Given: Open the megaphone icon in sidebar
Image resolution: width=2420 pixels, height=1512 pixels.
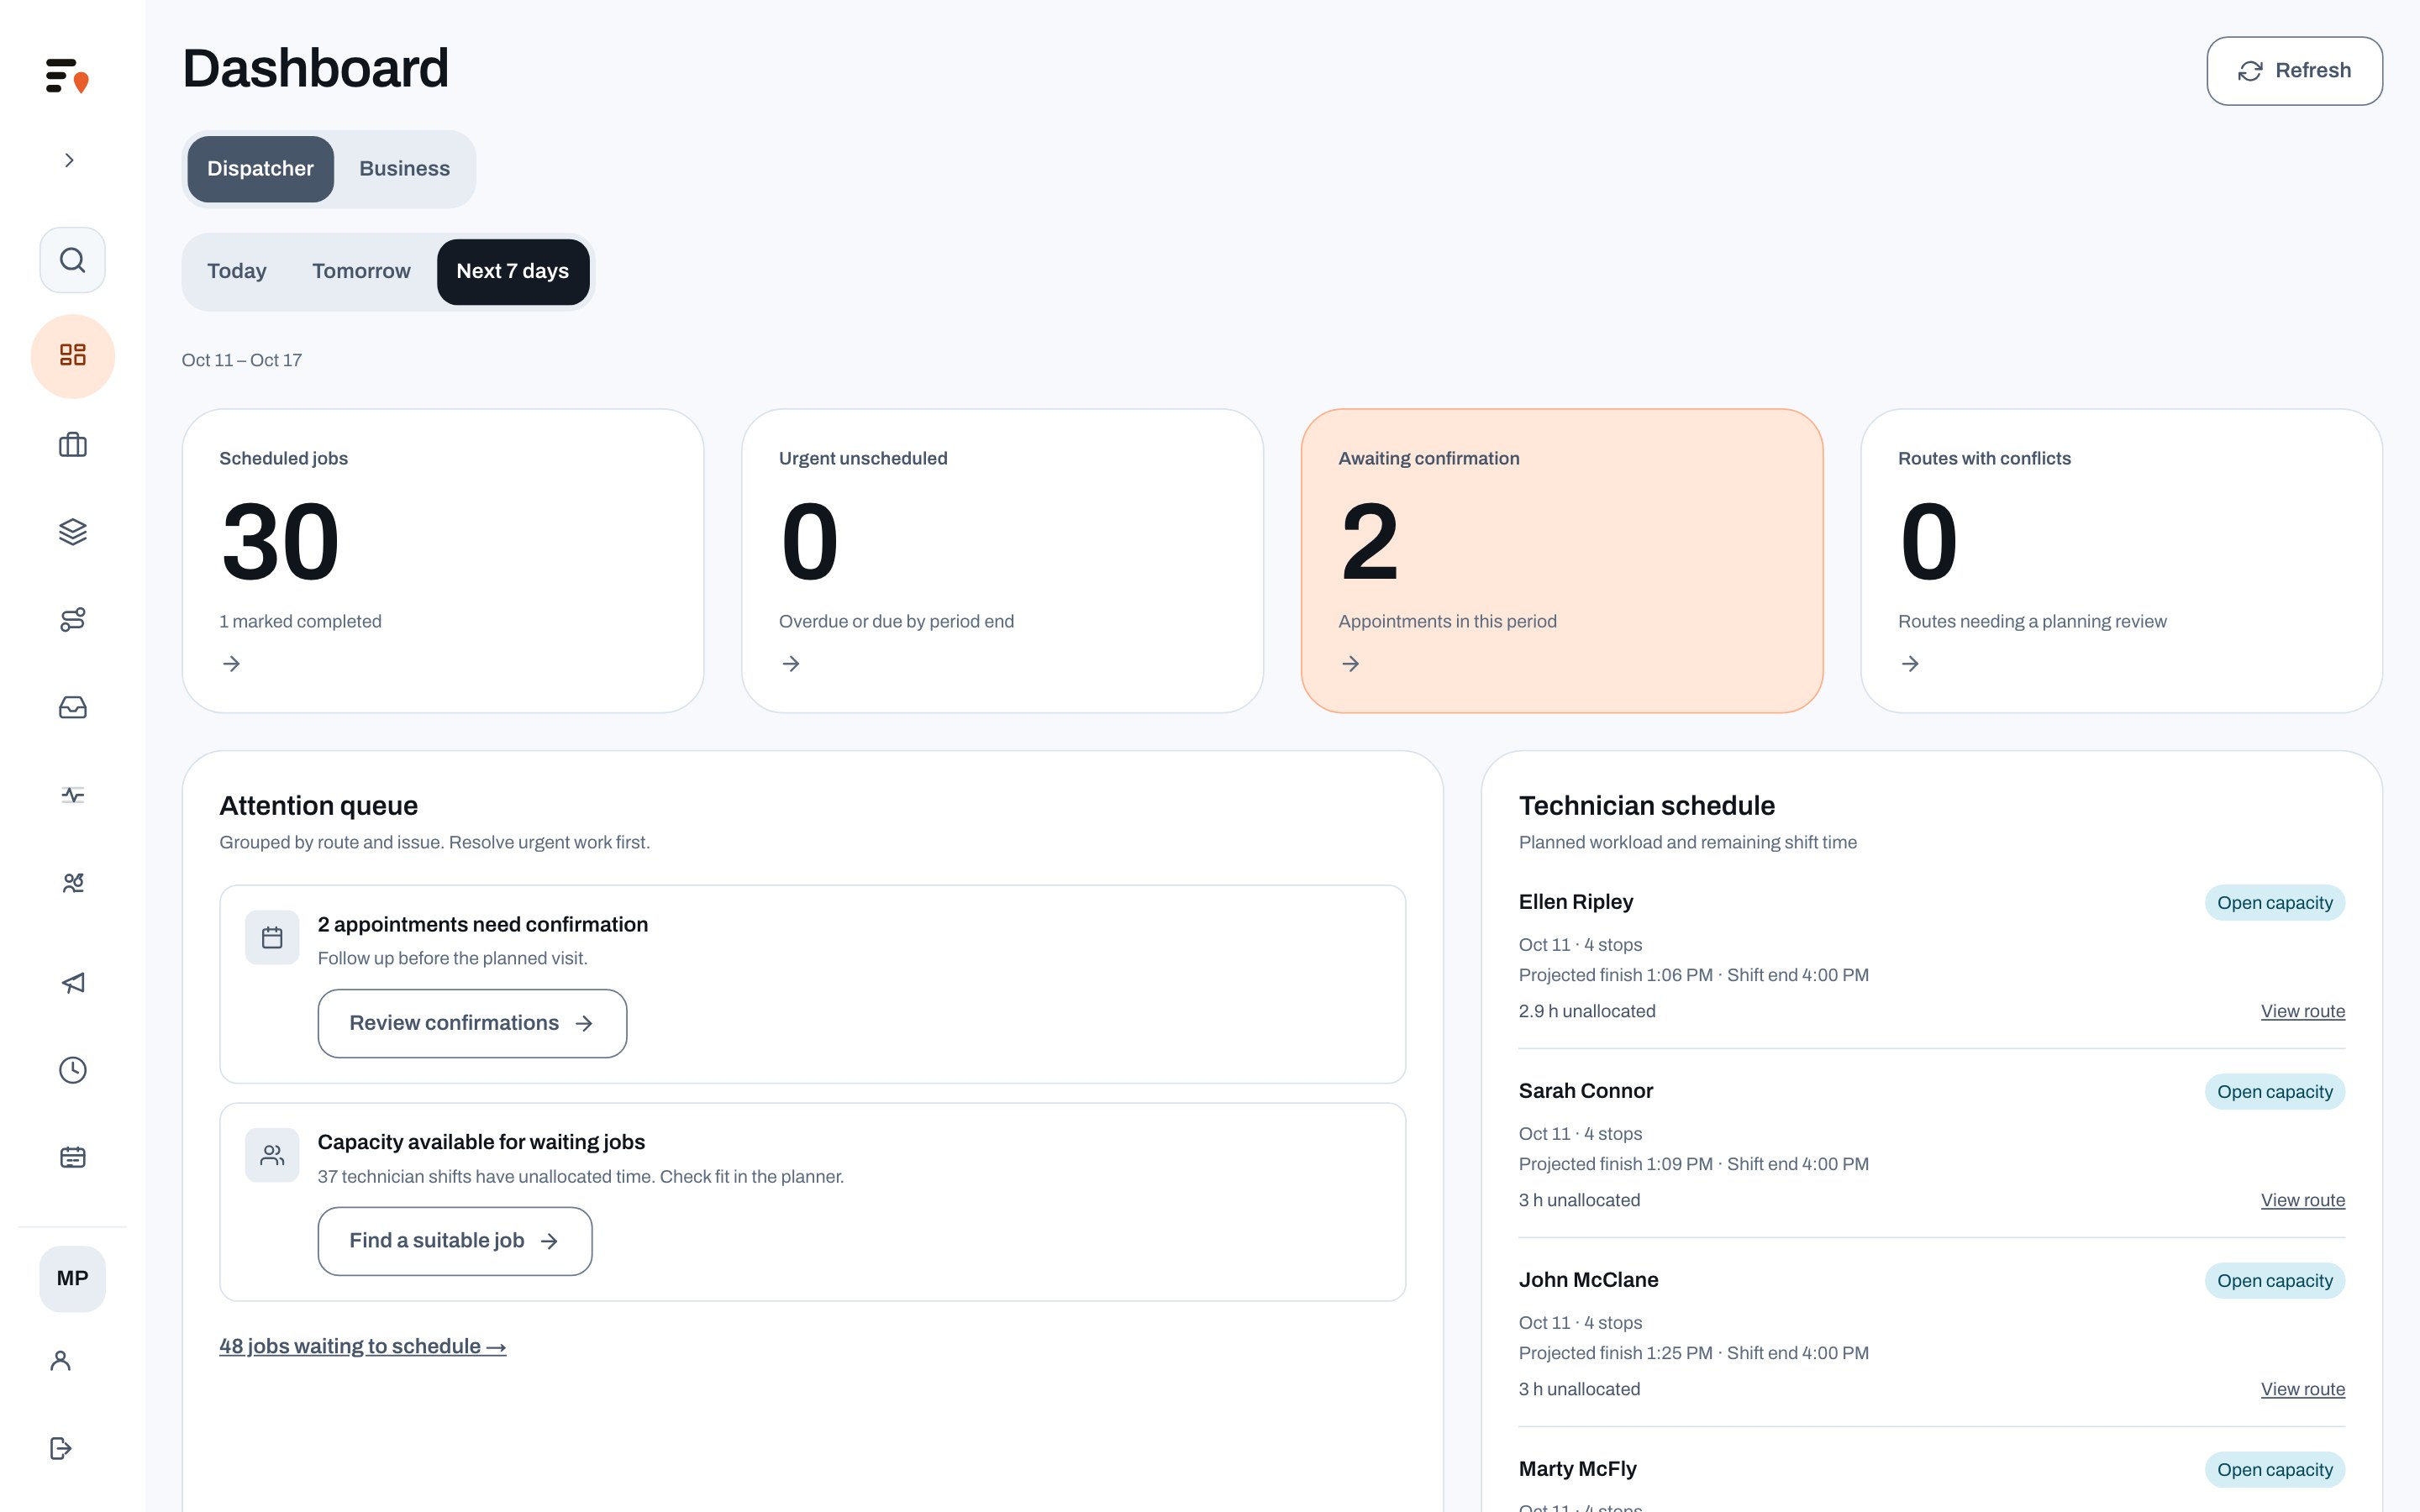Looking at the screenshot, I should (x=72, y=983).
